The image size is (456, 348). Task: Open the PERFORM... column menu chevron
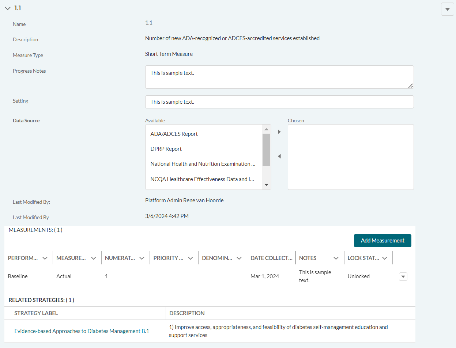(x=45, y=258)
